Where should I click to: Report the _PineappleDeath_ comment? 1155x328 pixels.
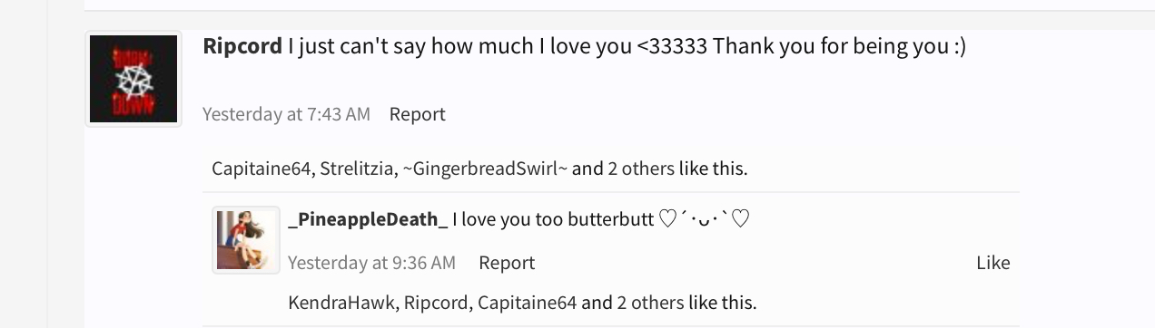(x=507, y=263)
